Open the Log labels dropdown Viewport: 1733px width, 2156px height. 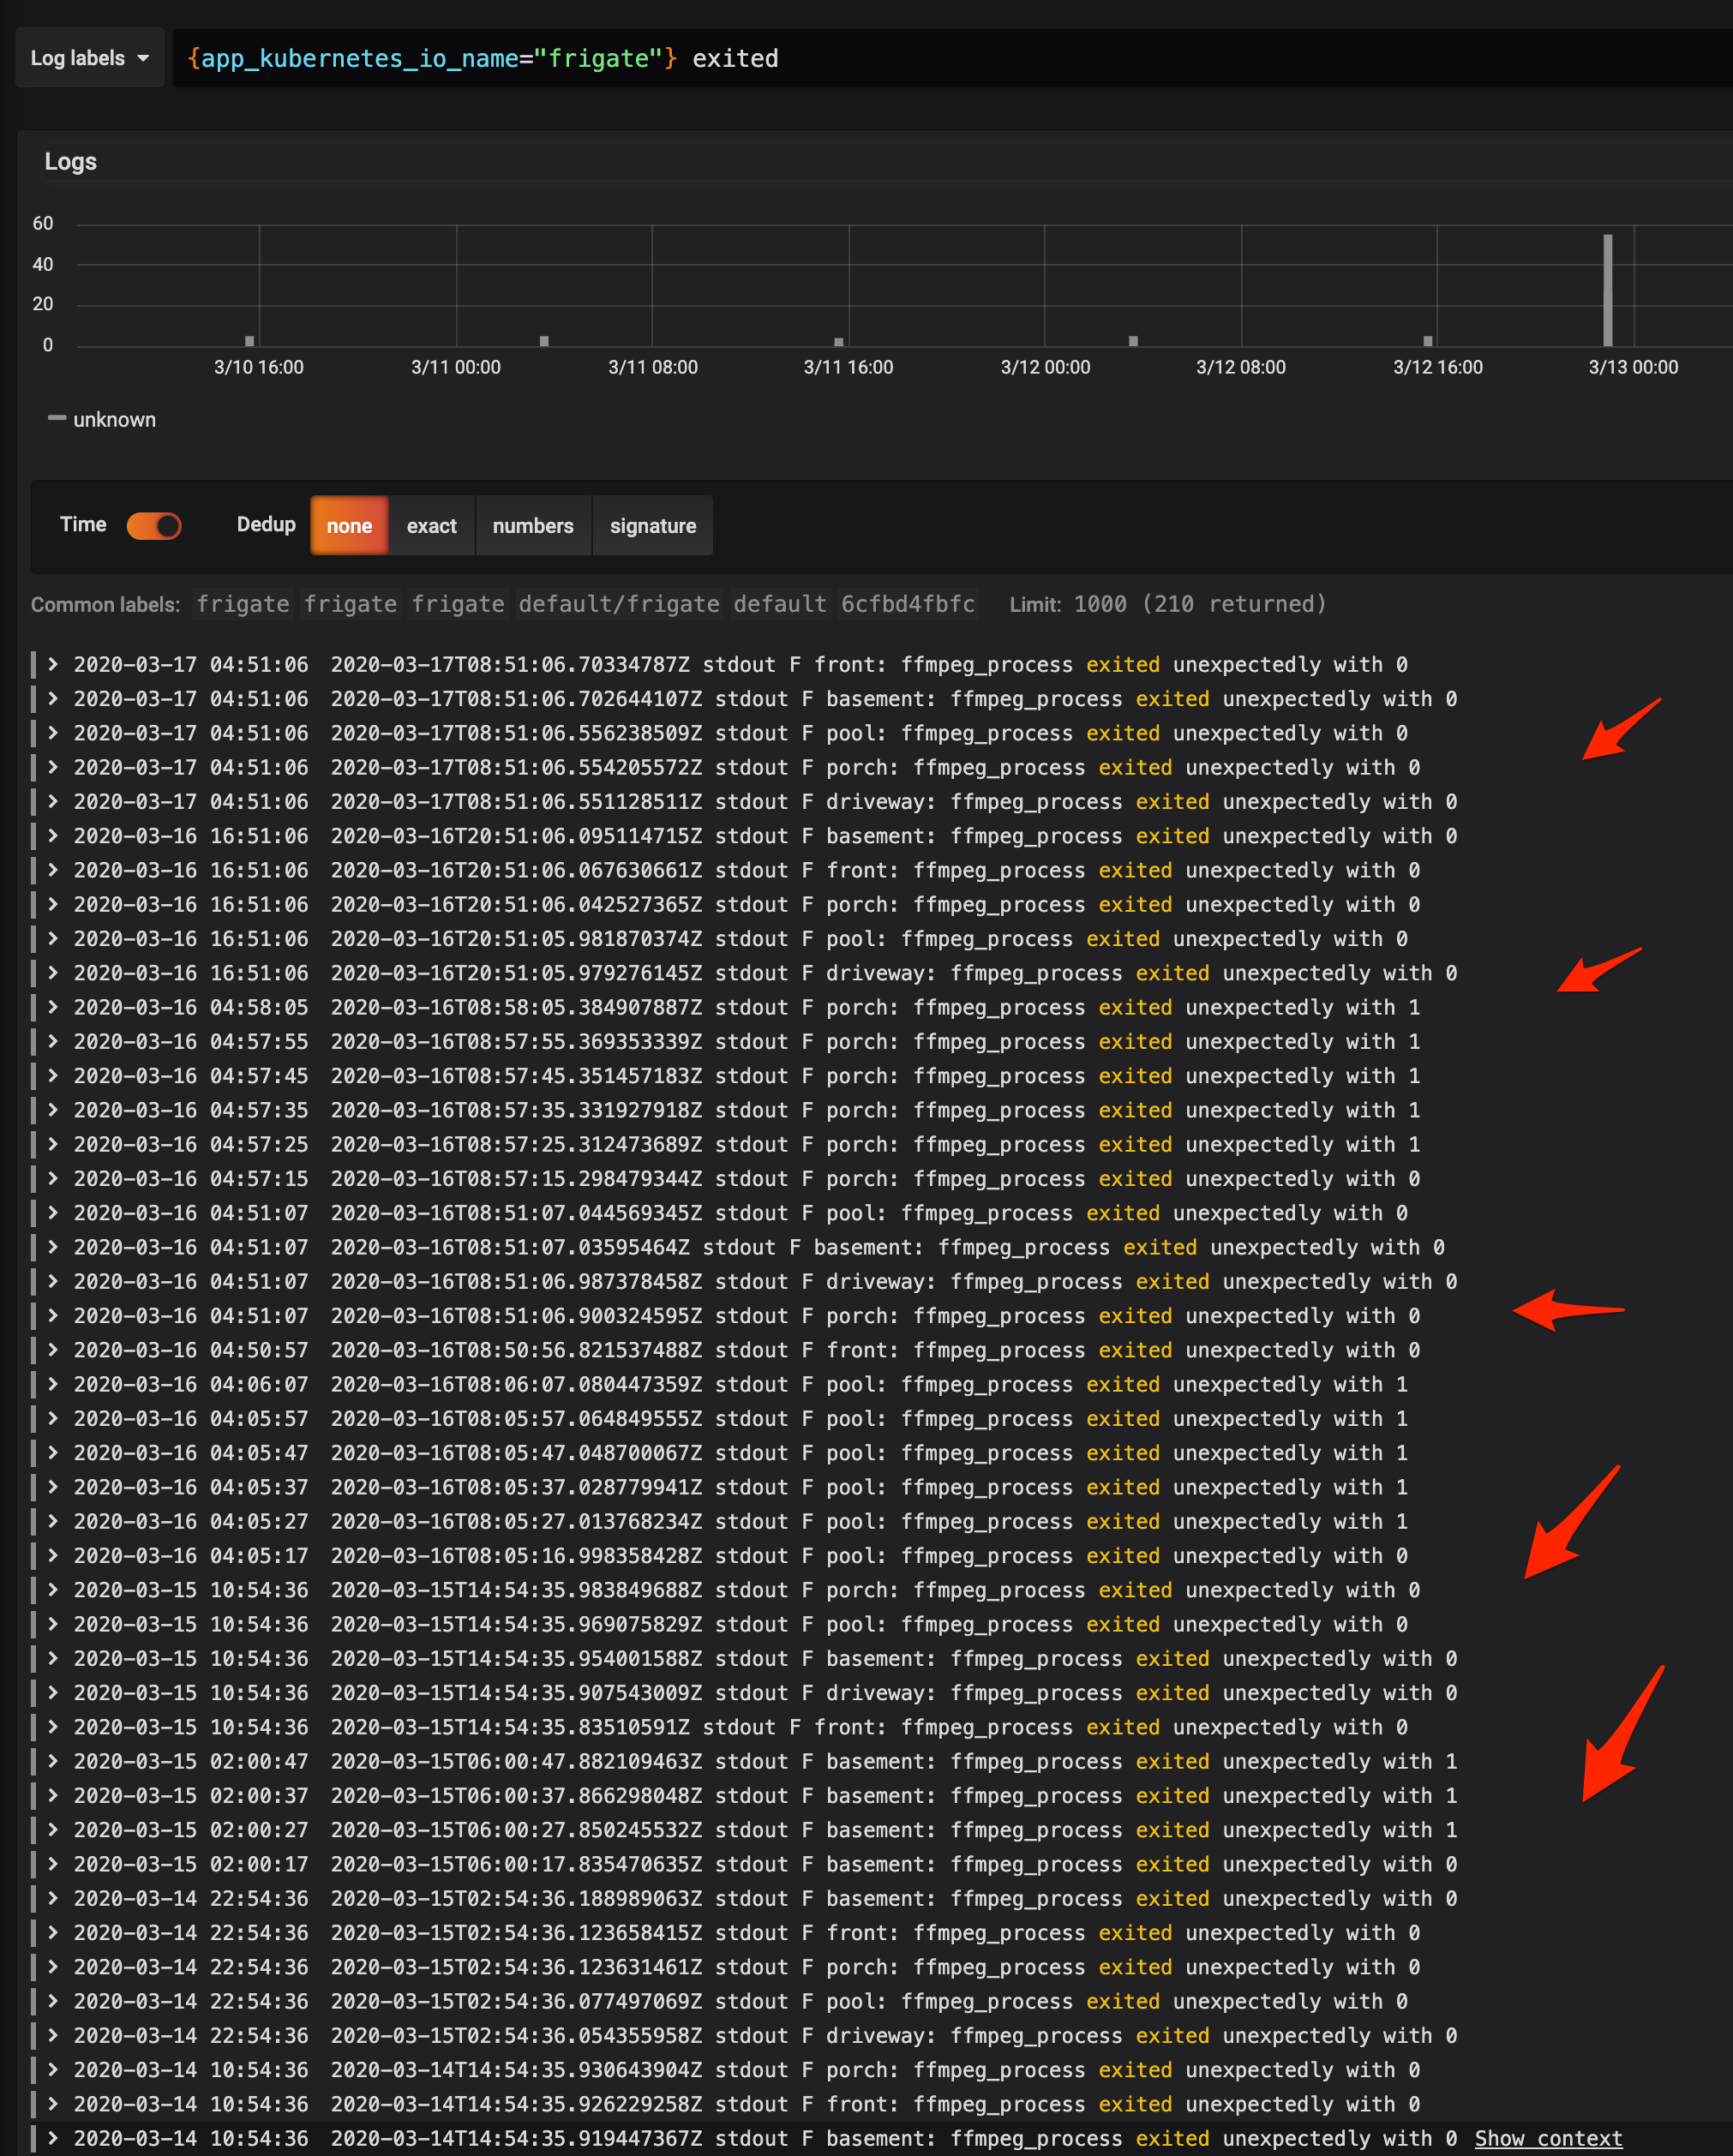pos(89,57)
